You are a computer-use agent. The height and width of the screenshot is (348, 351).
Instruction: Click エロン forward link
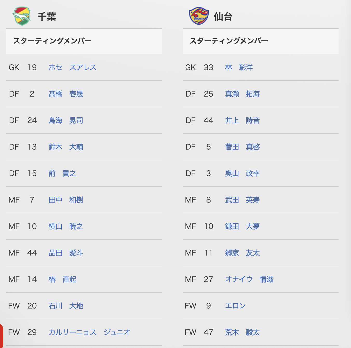[x=235, y=306]
